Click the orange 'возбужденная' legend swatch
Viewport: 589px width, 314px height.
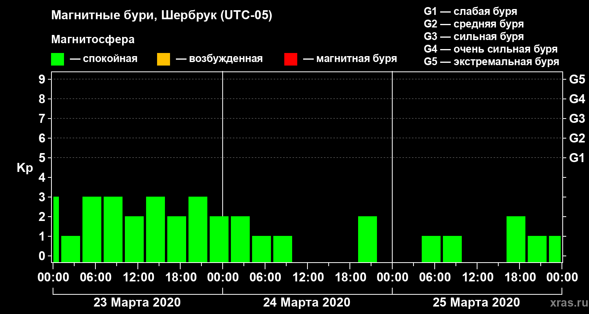coord(163,59)
